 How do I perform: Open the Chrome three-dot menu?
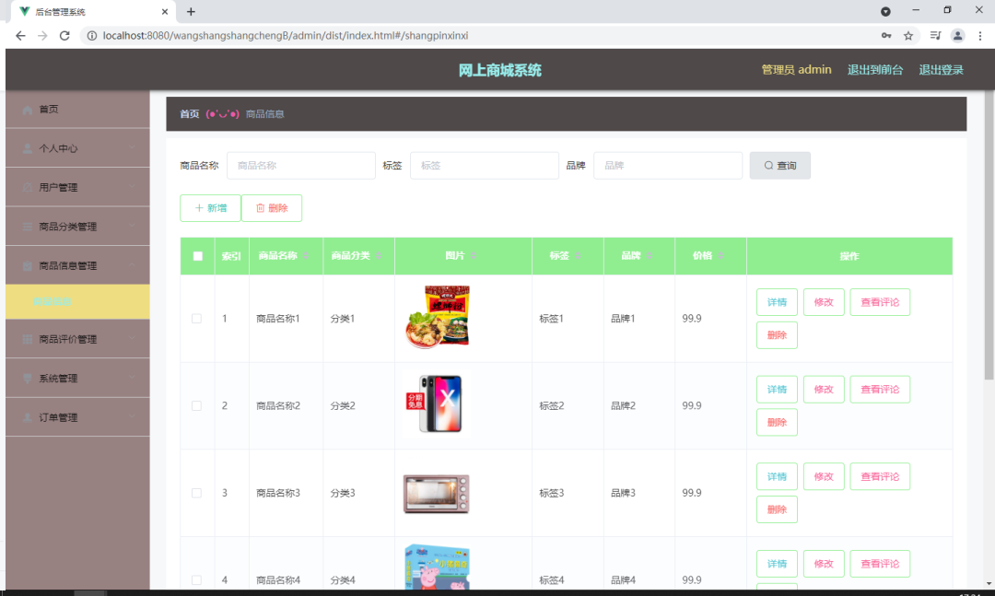pos(979,36)
